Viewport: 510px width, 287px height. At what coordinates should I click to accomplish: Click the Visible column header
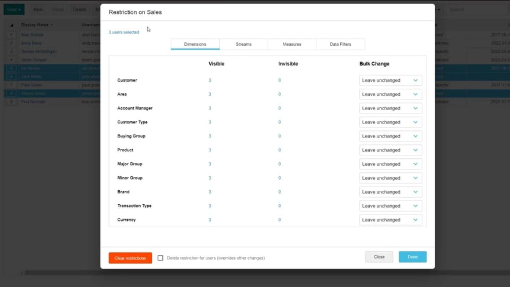tap(216, 64)
